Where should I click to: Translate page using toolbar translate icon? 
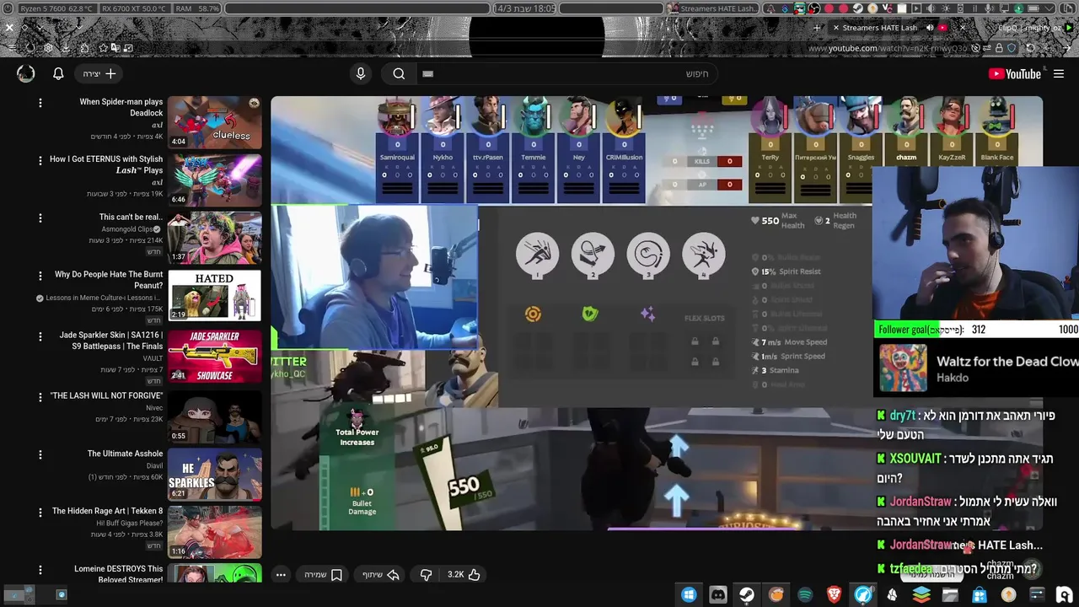(x=115, y=47)
